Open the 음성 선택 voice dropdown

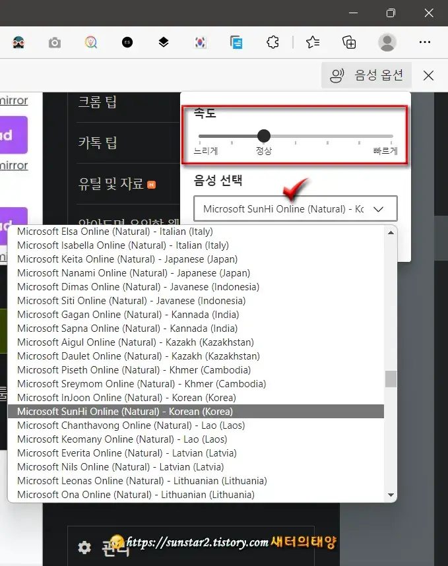click(x=296, y=208)
